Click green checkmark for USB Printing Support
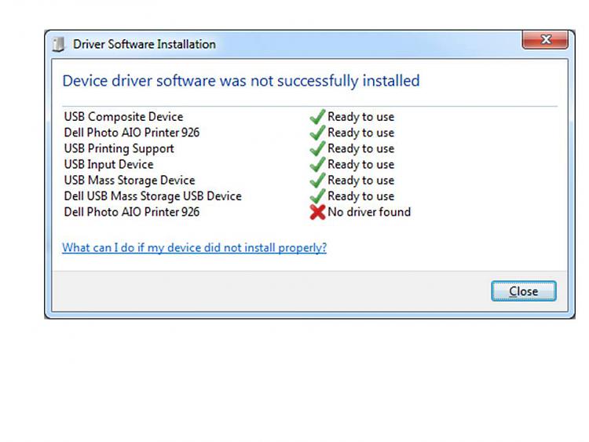This screenshot has height=442, width=589. 317,148
